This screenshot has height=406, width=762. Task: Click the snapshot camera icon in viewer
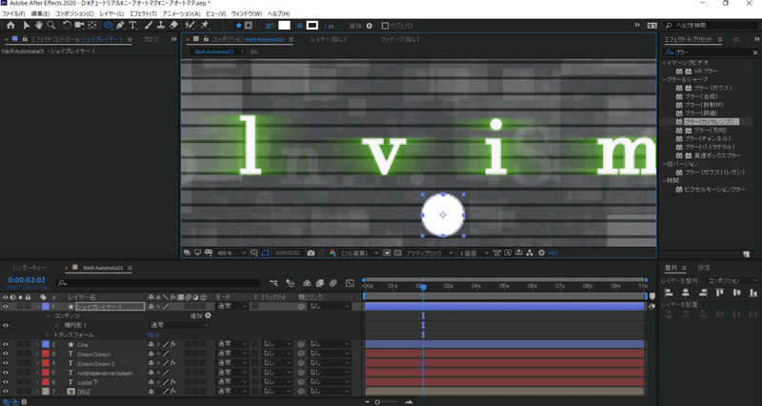(311, 253)
